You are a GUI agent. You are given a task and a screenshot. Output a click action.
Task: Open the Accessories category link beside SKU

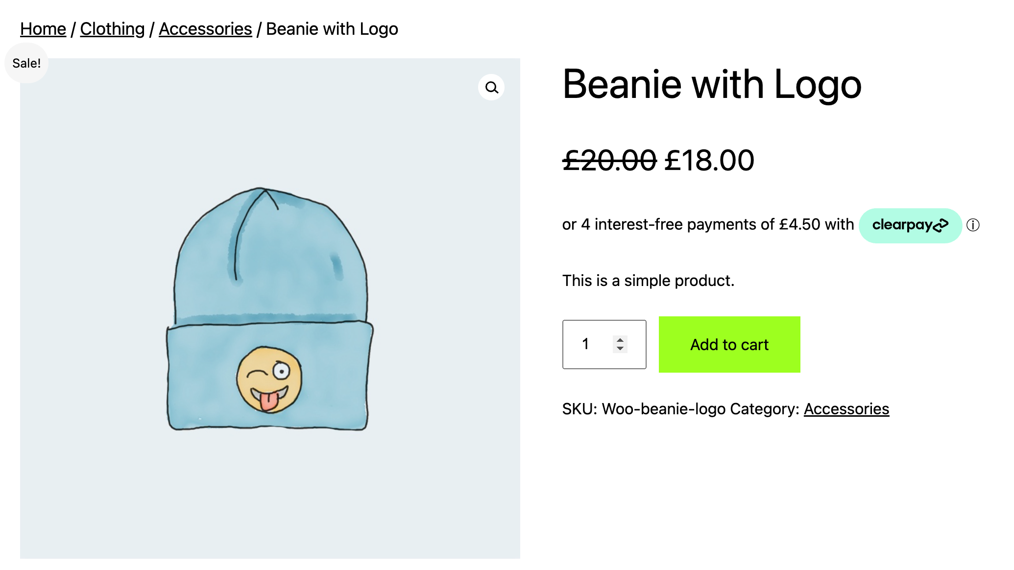pos(846,409)
